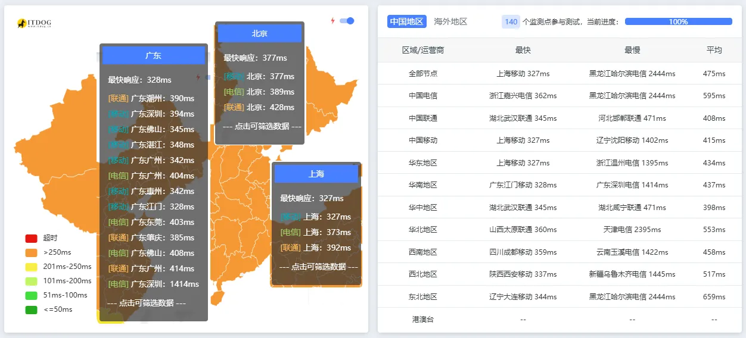Screen dimensions: 746x338
Task: Click the orange >250ms legend swatch
Action: click(x=31, y=252)
